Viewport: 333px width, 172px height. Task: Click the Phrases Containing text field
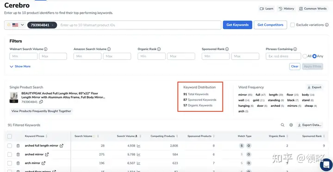click(x=284, y=56)
